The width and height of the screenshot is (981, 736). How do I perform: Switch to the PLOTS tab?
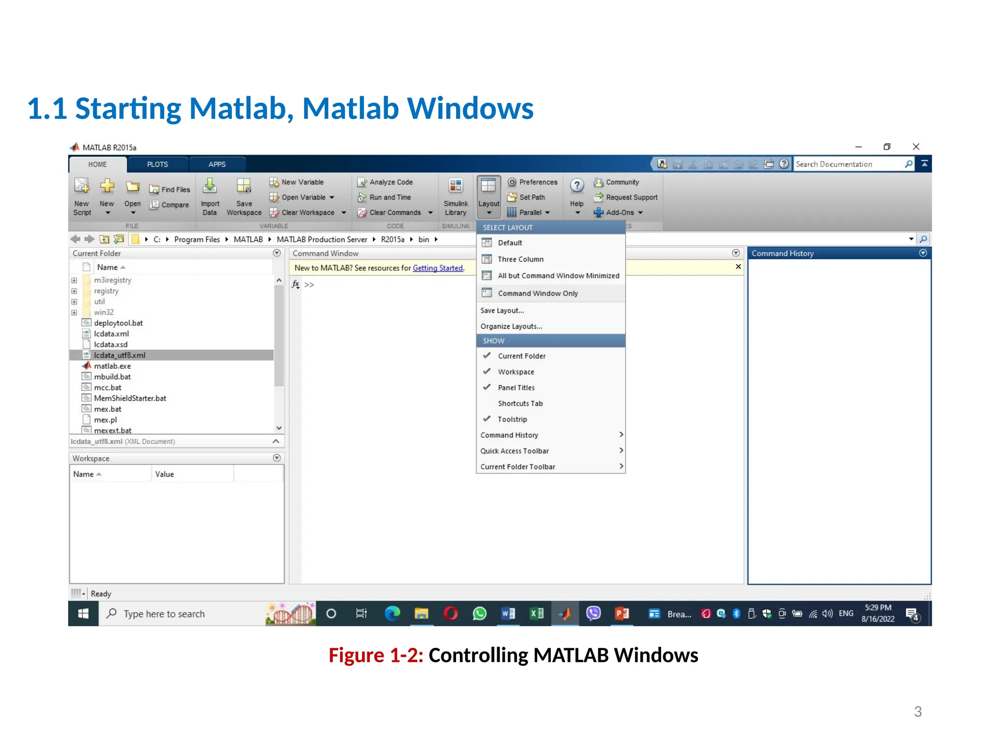[x=158, y=164]
